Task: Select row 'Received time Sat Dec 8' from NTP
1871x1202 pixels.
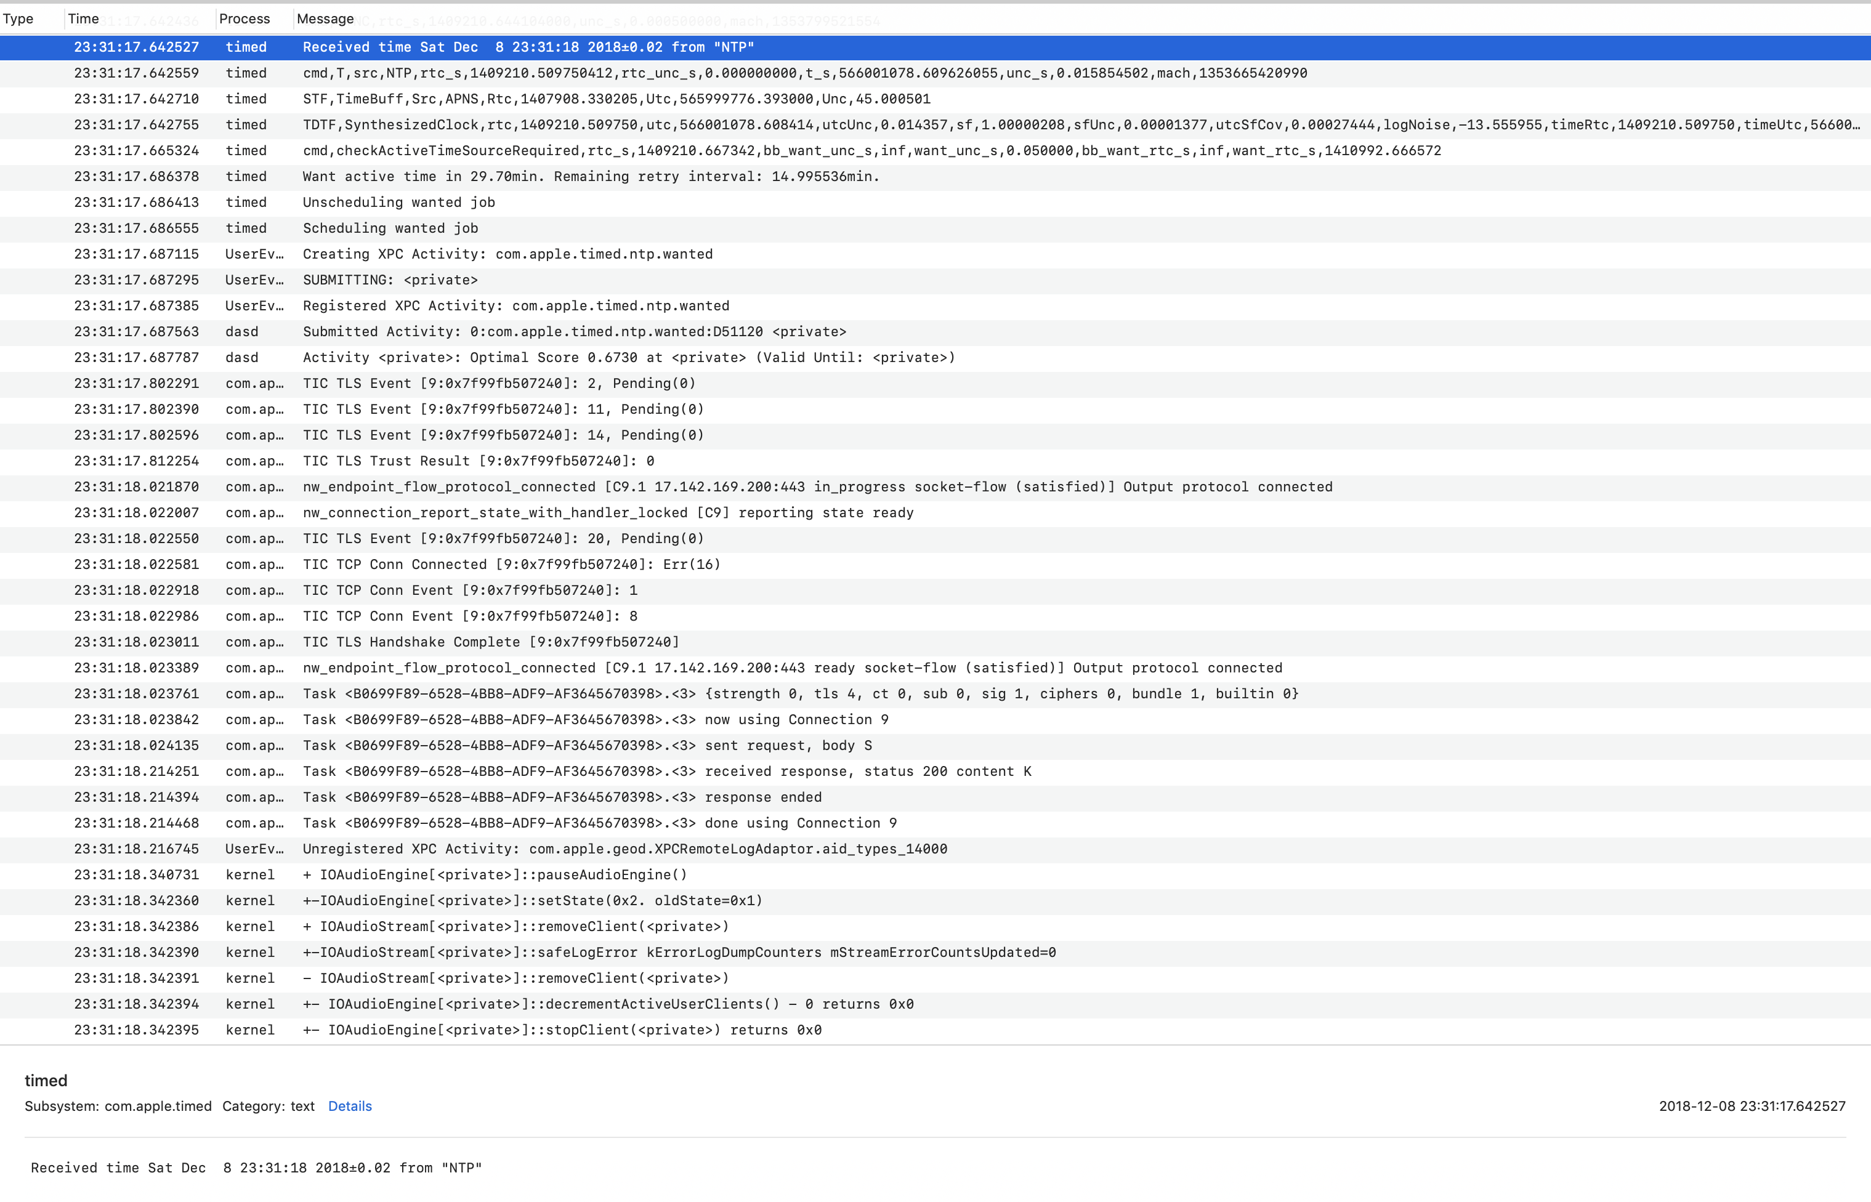Action: point(935,47)
